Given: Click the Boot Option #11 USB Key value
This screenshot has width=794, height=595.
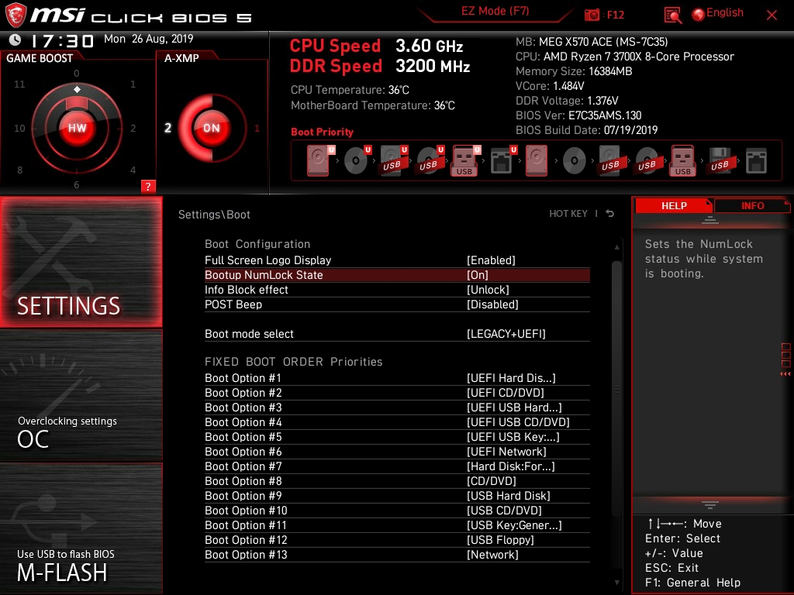Looking at the screenshot, I should pyautogui.click(x=514, y=525).
